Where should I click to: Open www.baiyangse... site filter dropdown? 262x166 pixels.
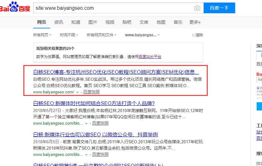coord(142,35)
